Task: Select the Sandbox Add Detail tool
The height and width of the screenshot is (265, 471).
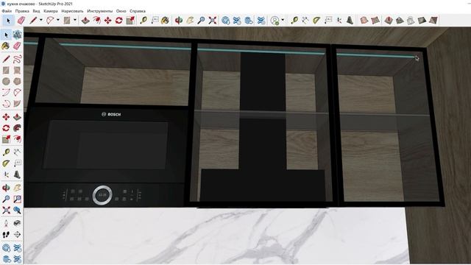Action: point(422,21)
